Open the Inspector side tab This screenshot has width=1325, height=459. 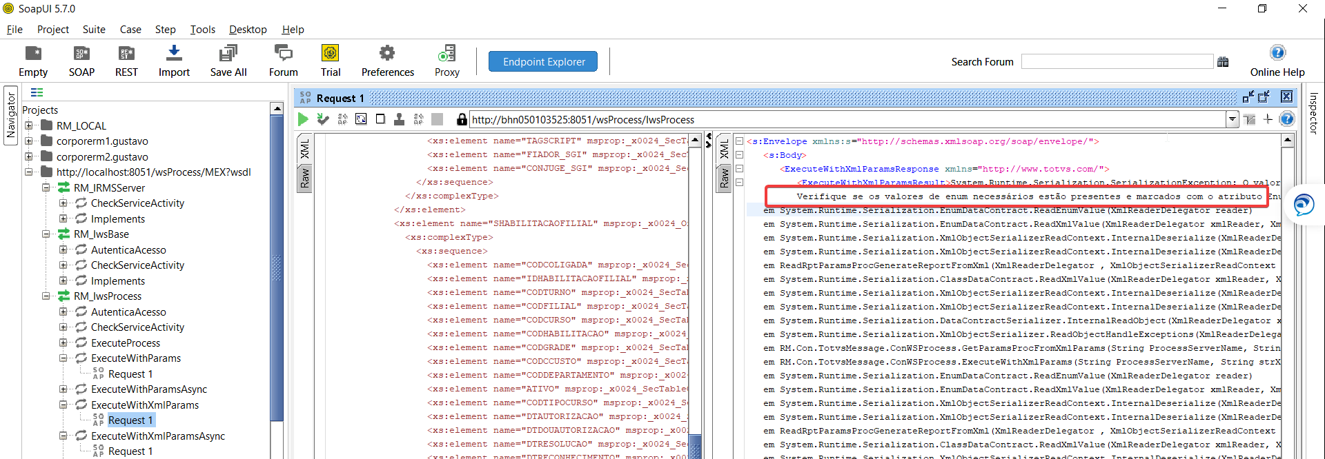[1313, 113]
